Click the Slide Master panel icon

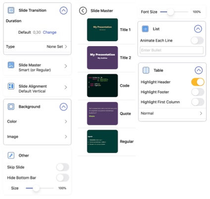(x=11, y=65)
